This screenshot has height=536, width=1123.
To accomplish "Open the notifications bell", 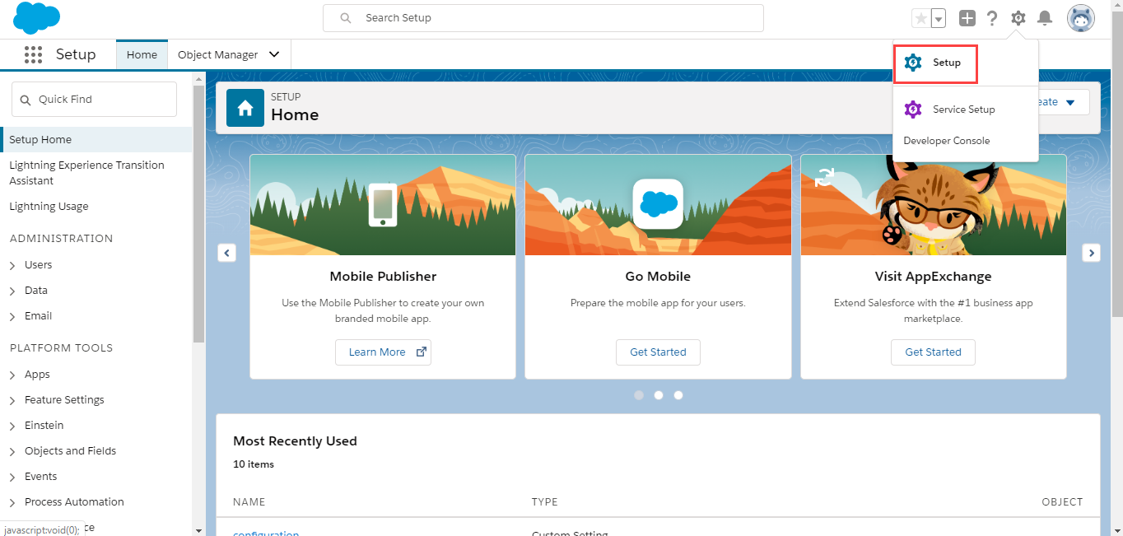I will 1045,18.
